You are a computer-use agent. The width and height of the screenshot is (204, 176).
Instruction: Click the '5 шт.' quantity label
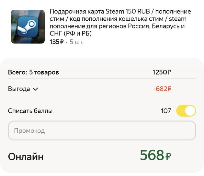pos(76,42)
